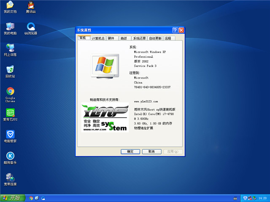Switch to the 硬件 tab
The image size is (270, 202).
pyautogui.click(x=112, y=38)
